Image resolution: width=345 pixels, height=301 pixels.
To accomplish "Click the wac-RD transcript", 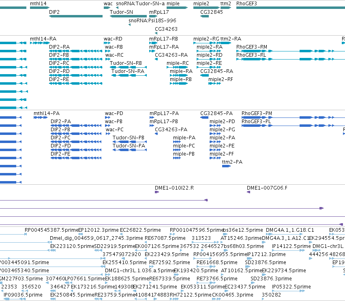I will [x=107, y=43].
